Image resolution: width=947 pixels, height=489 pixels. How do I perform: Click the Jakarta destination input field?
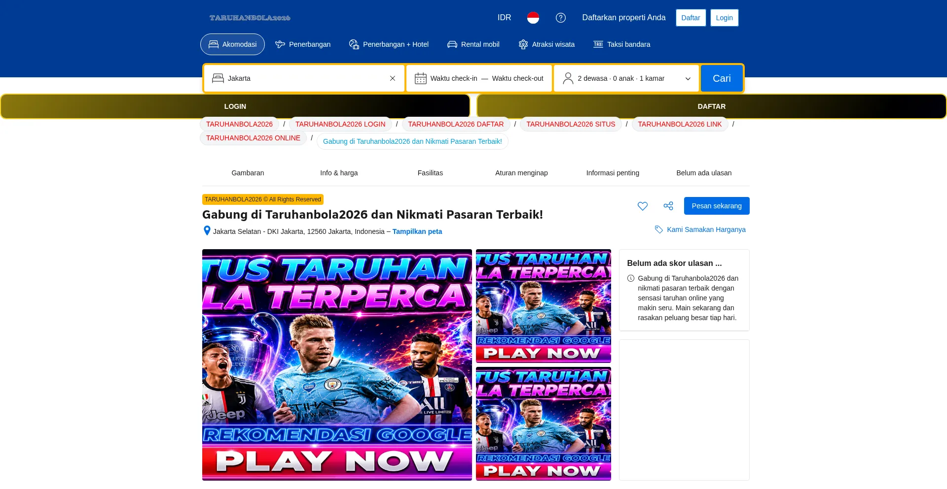304,78
